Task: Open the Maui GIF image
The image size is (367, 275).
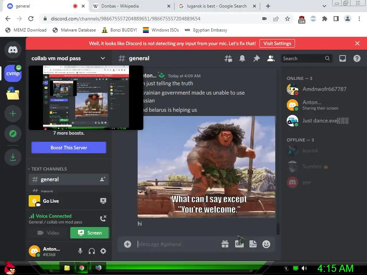Action: (206, 167)
